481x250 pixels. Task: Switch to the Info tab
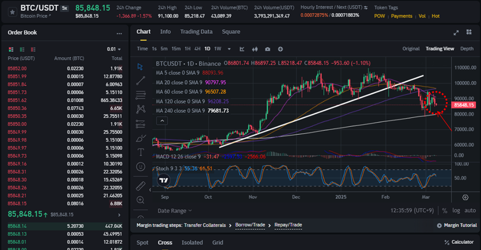coord(166,32)
